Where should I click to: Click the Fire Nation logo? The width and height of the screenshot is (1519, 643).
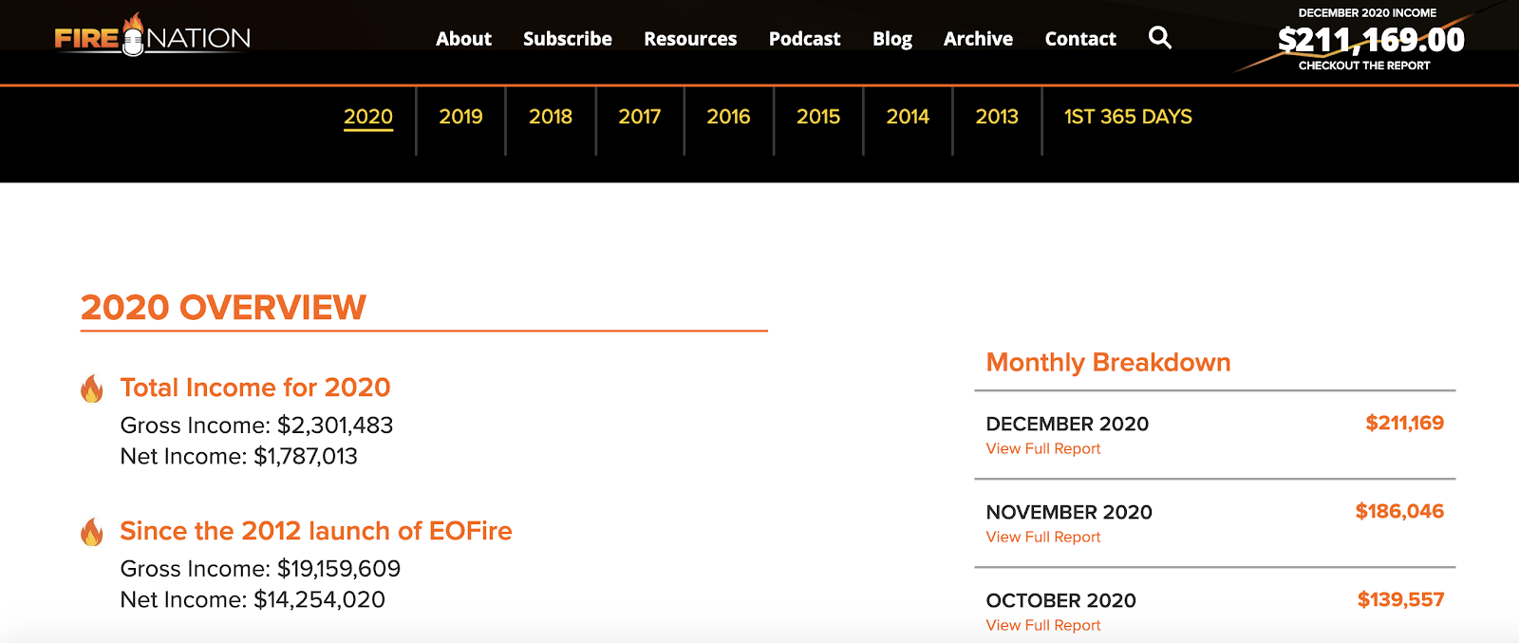[x=153, y=35]
